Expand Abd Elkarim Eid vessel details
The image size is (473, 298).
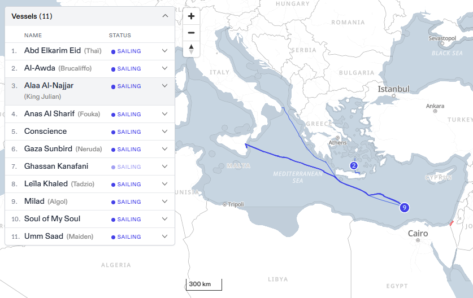click(x=165, y=51)
